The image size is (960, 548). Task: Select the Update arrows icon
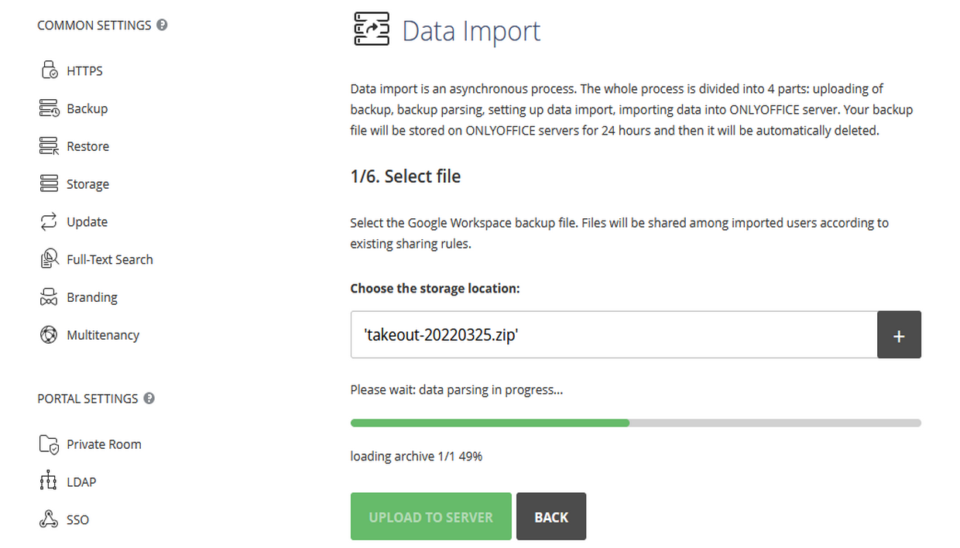pyautogui.click(x=48, y=221)
